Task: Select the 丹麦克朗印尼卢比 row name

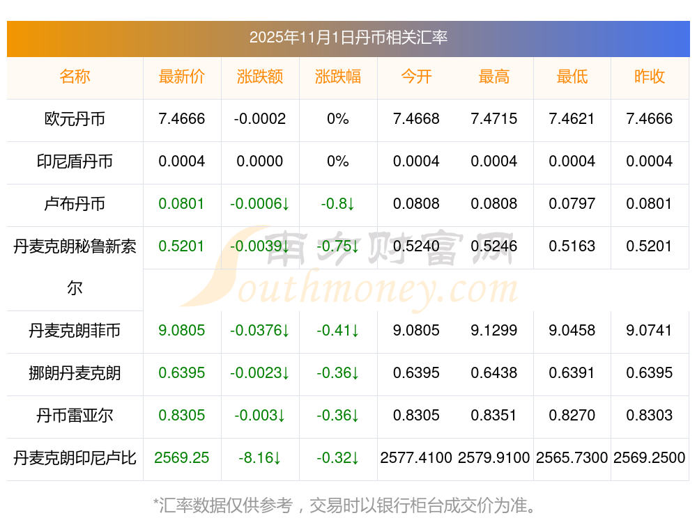Action: pyautogui.click(x=75, y=458)
